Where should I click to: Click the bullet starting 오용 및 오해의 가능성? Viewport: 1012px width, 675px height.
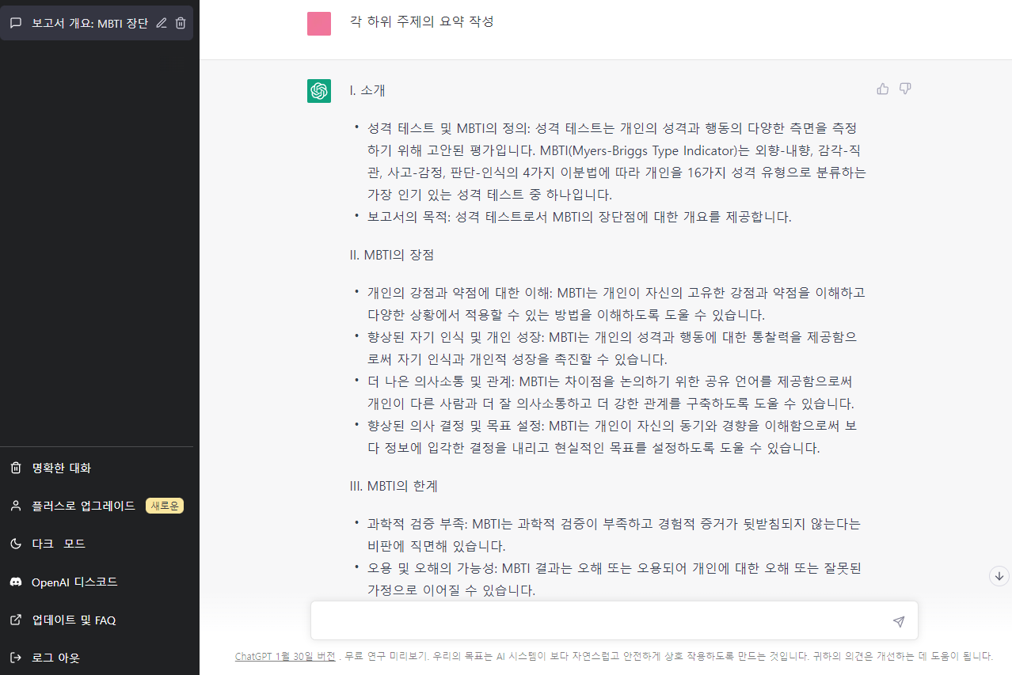pyautogui.click(x=614, y=579)
